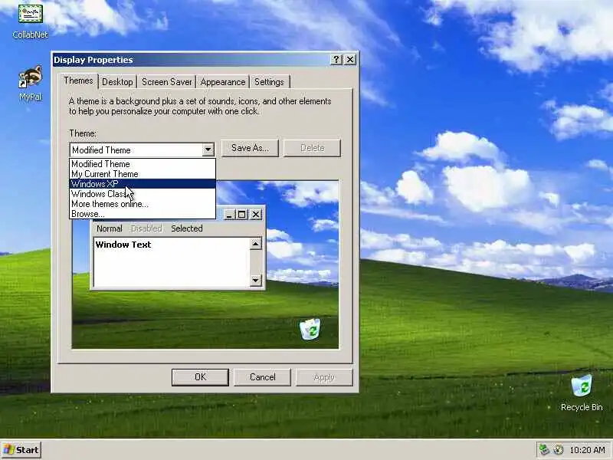Click the preview scrollbar up arrow
Screen dimensions: 613x460
click(x=256, y=244)
